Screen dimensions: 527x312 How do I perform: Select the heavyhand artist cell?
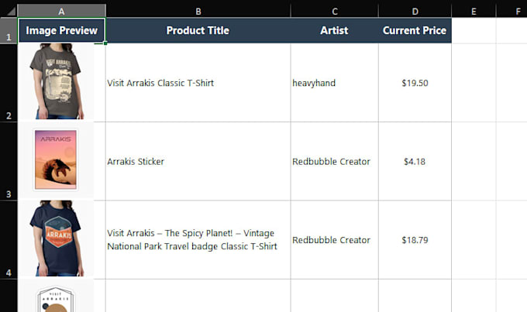point(335,83)
